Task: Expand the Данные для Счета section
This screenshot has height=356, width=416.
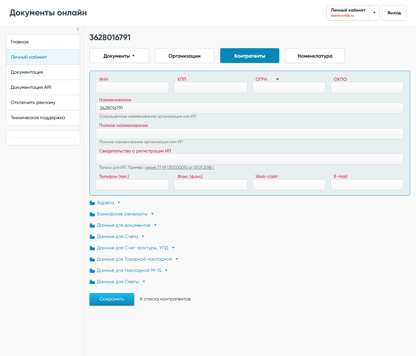Action: click(117, 237)
